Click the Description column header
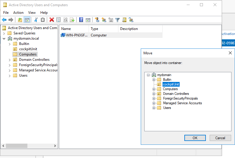 pyautogui.click(x=140, y=29)
